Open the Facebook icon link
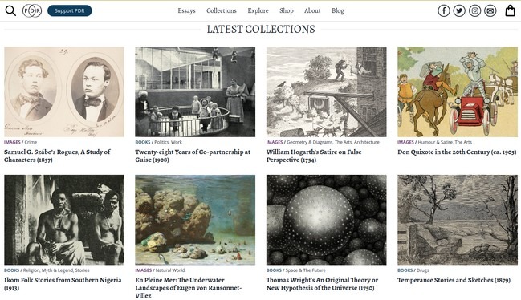The image size is (521, 300). point(444,11)
